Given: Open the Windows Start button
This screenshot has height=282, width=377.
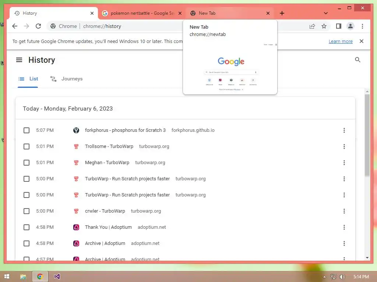Looking at the screenshot, I should 7,276.
